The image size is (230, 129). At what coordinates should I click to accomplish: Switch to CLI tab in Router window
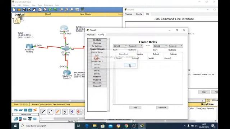[x=147, y=14]
